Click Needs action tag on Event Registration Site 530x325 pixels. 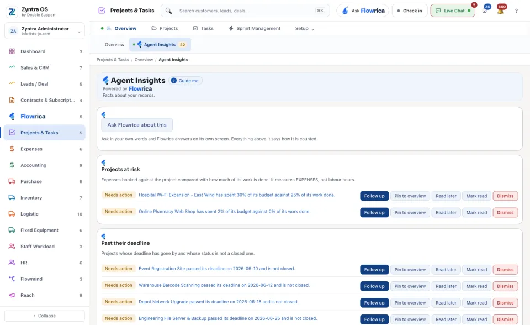coord(118,269)
